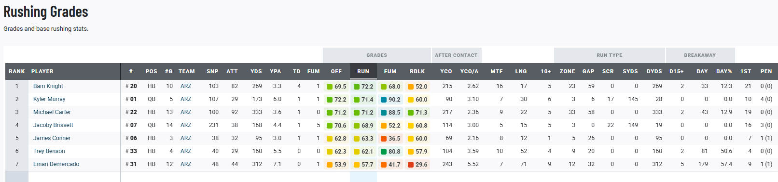Sort by SYDS column header
Image resolution: width=778 pixels, height=182 pixels.
(x=630, y=71)
